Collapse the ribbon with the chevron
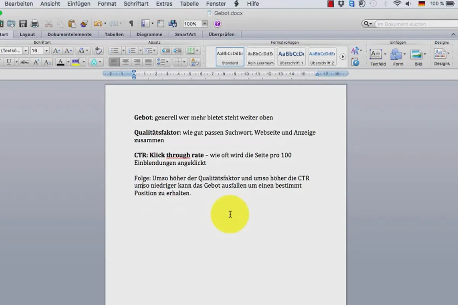 (x=453, y=34)
